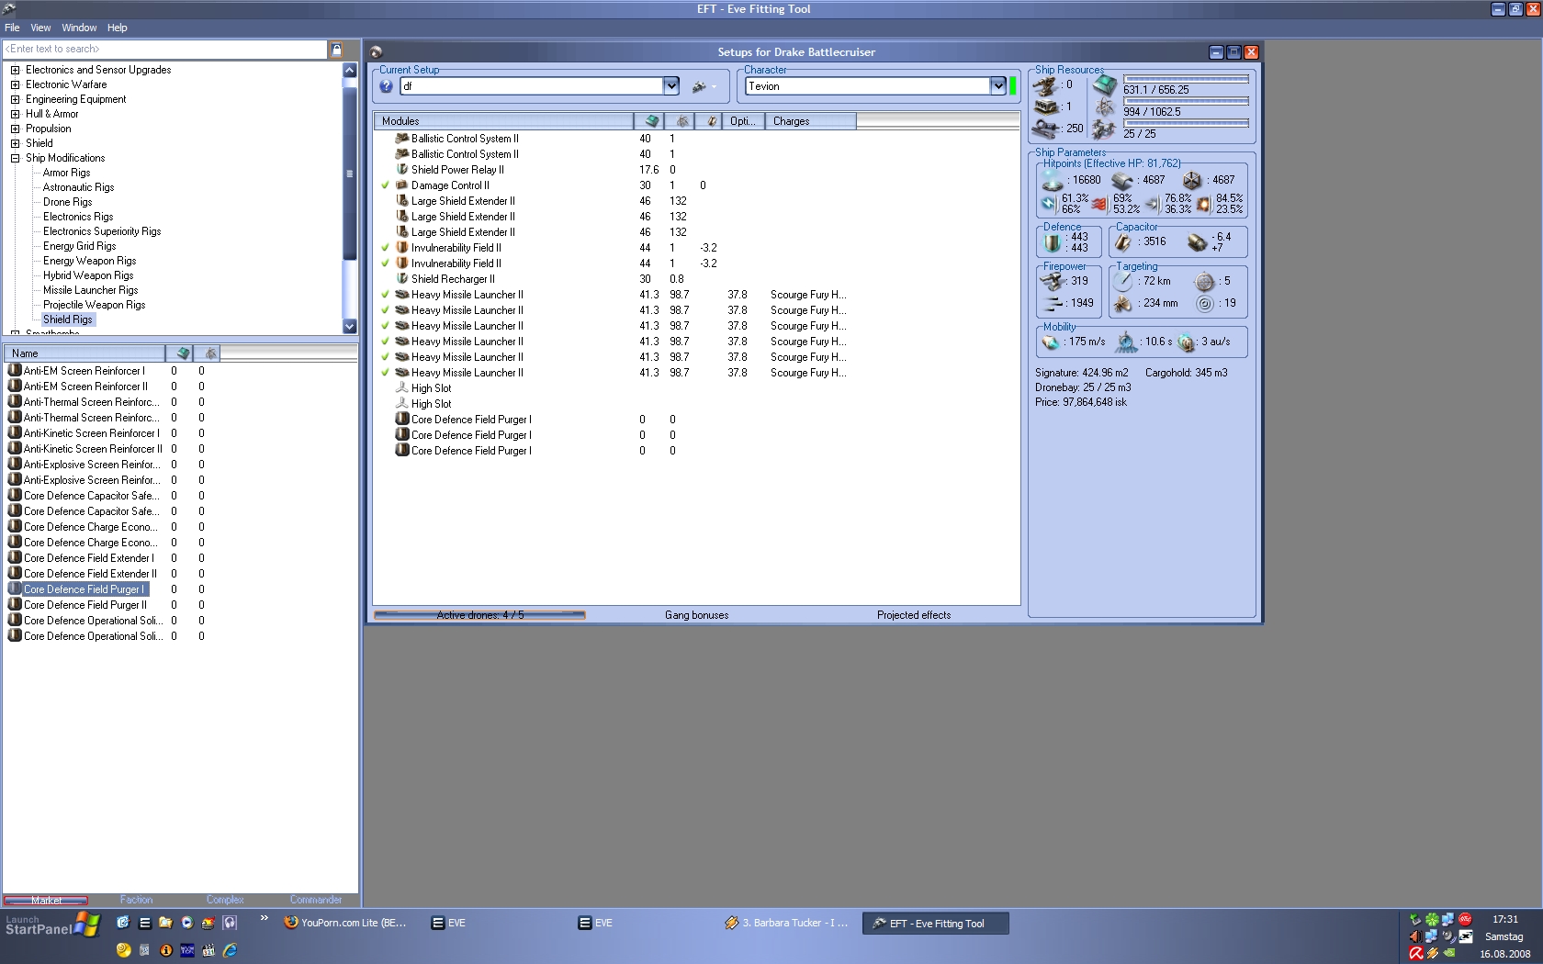Click the Projected effects button
Viewport: 1543px width, 964px height.
click(x=914, y=615)
